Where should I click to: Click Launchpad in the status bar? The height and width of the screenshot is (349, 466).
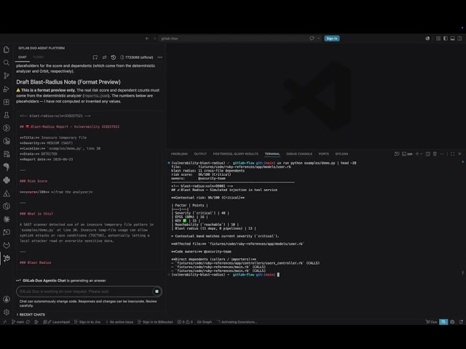click(x=58, y=321)
